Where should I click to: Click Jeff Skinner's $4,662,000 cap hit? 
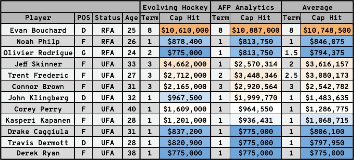click(185, 64)
